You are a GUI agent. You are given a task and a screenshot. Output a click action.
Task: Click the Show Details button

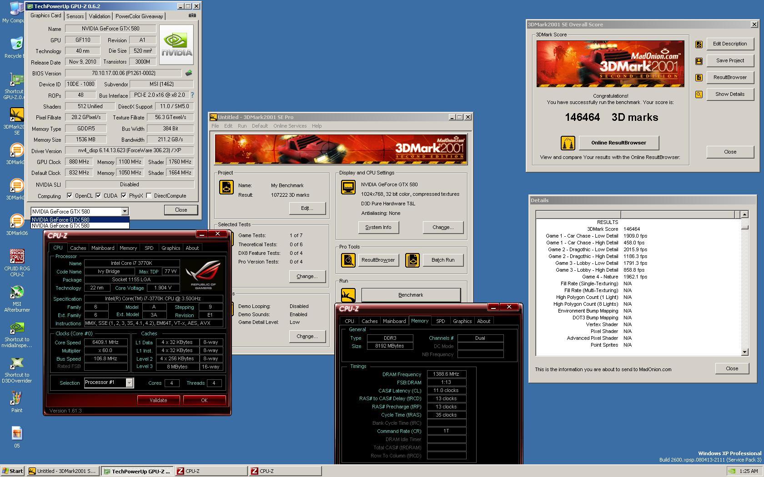coord(730,94)
